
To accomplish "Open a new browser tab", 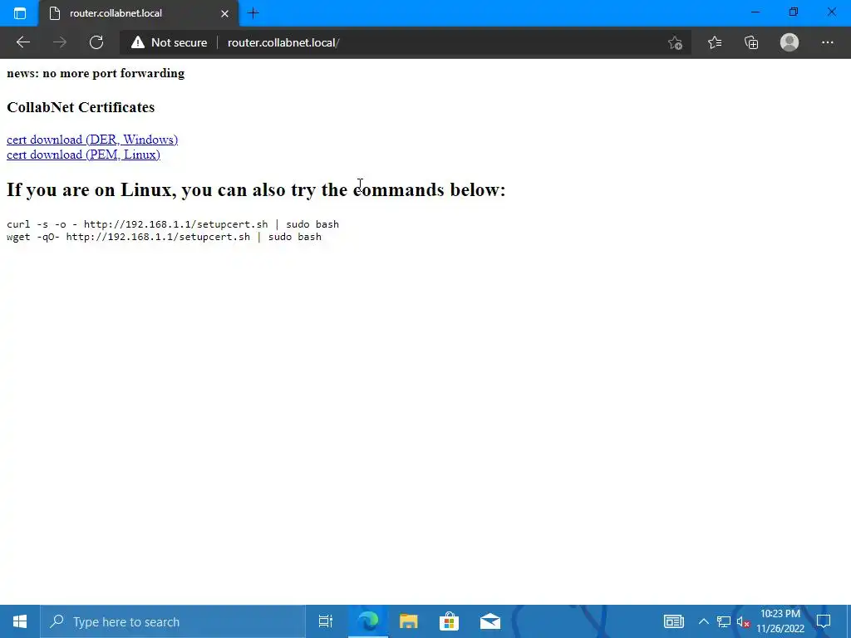I will pyautogui.click(x=253, y=13).
